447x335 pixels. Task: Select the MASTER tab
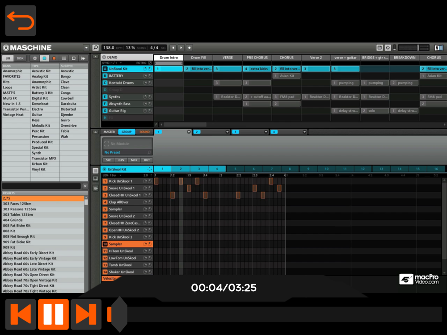[x=109, y=132]
